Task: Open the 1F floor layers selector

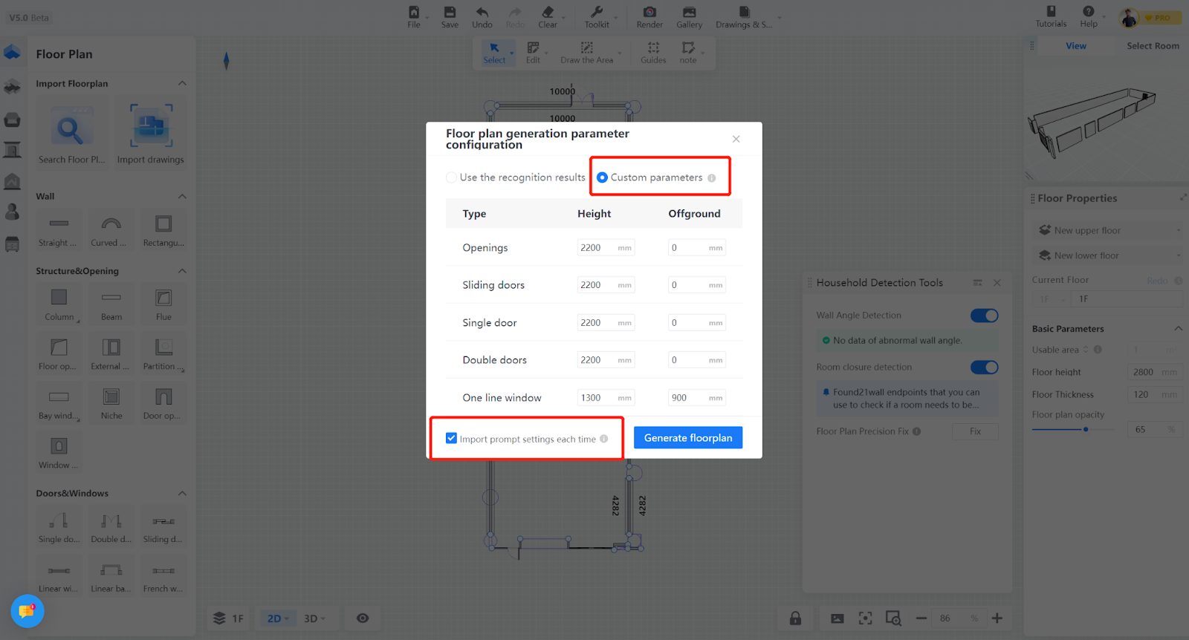Action: [229, 618]
